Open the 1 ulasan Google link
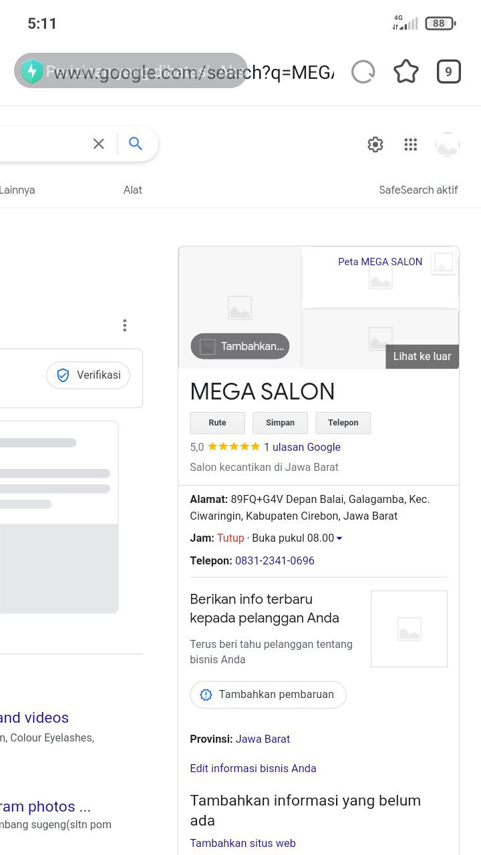This screenshot has width=481, height=855. (302, 447)
